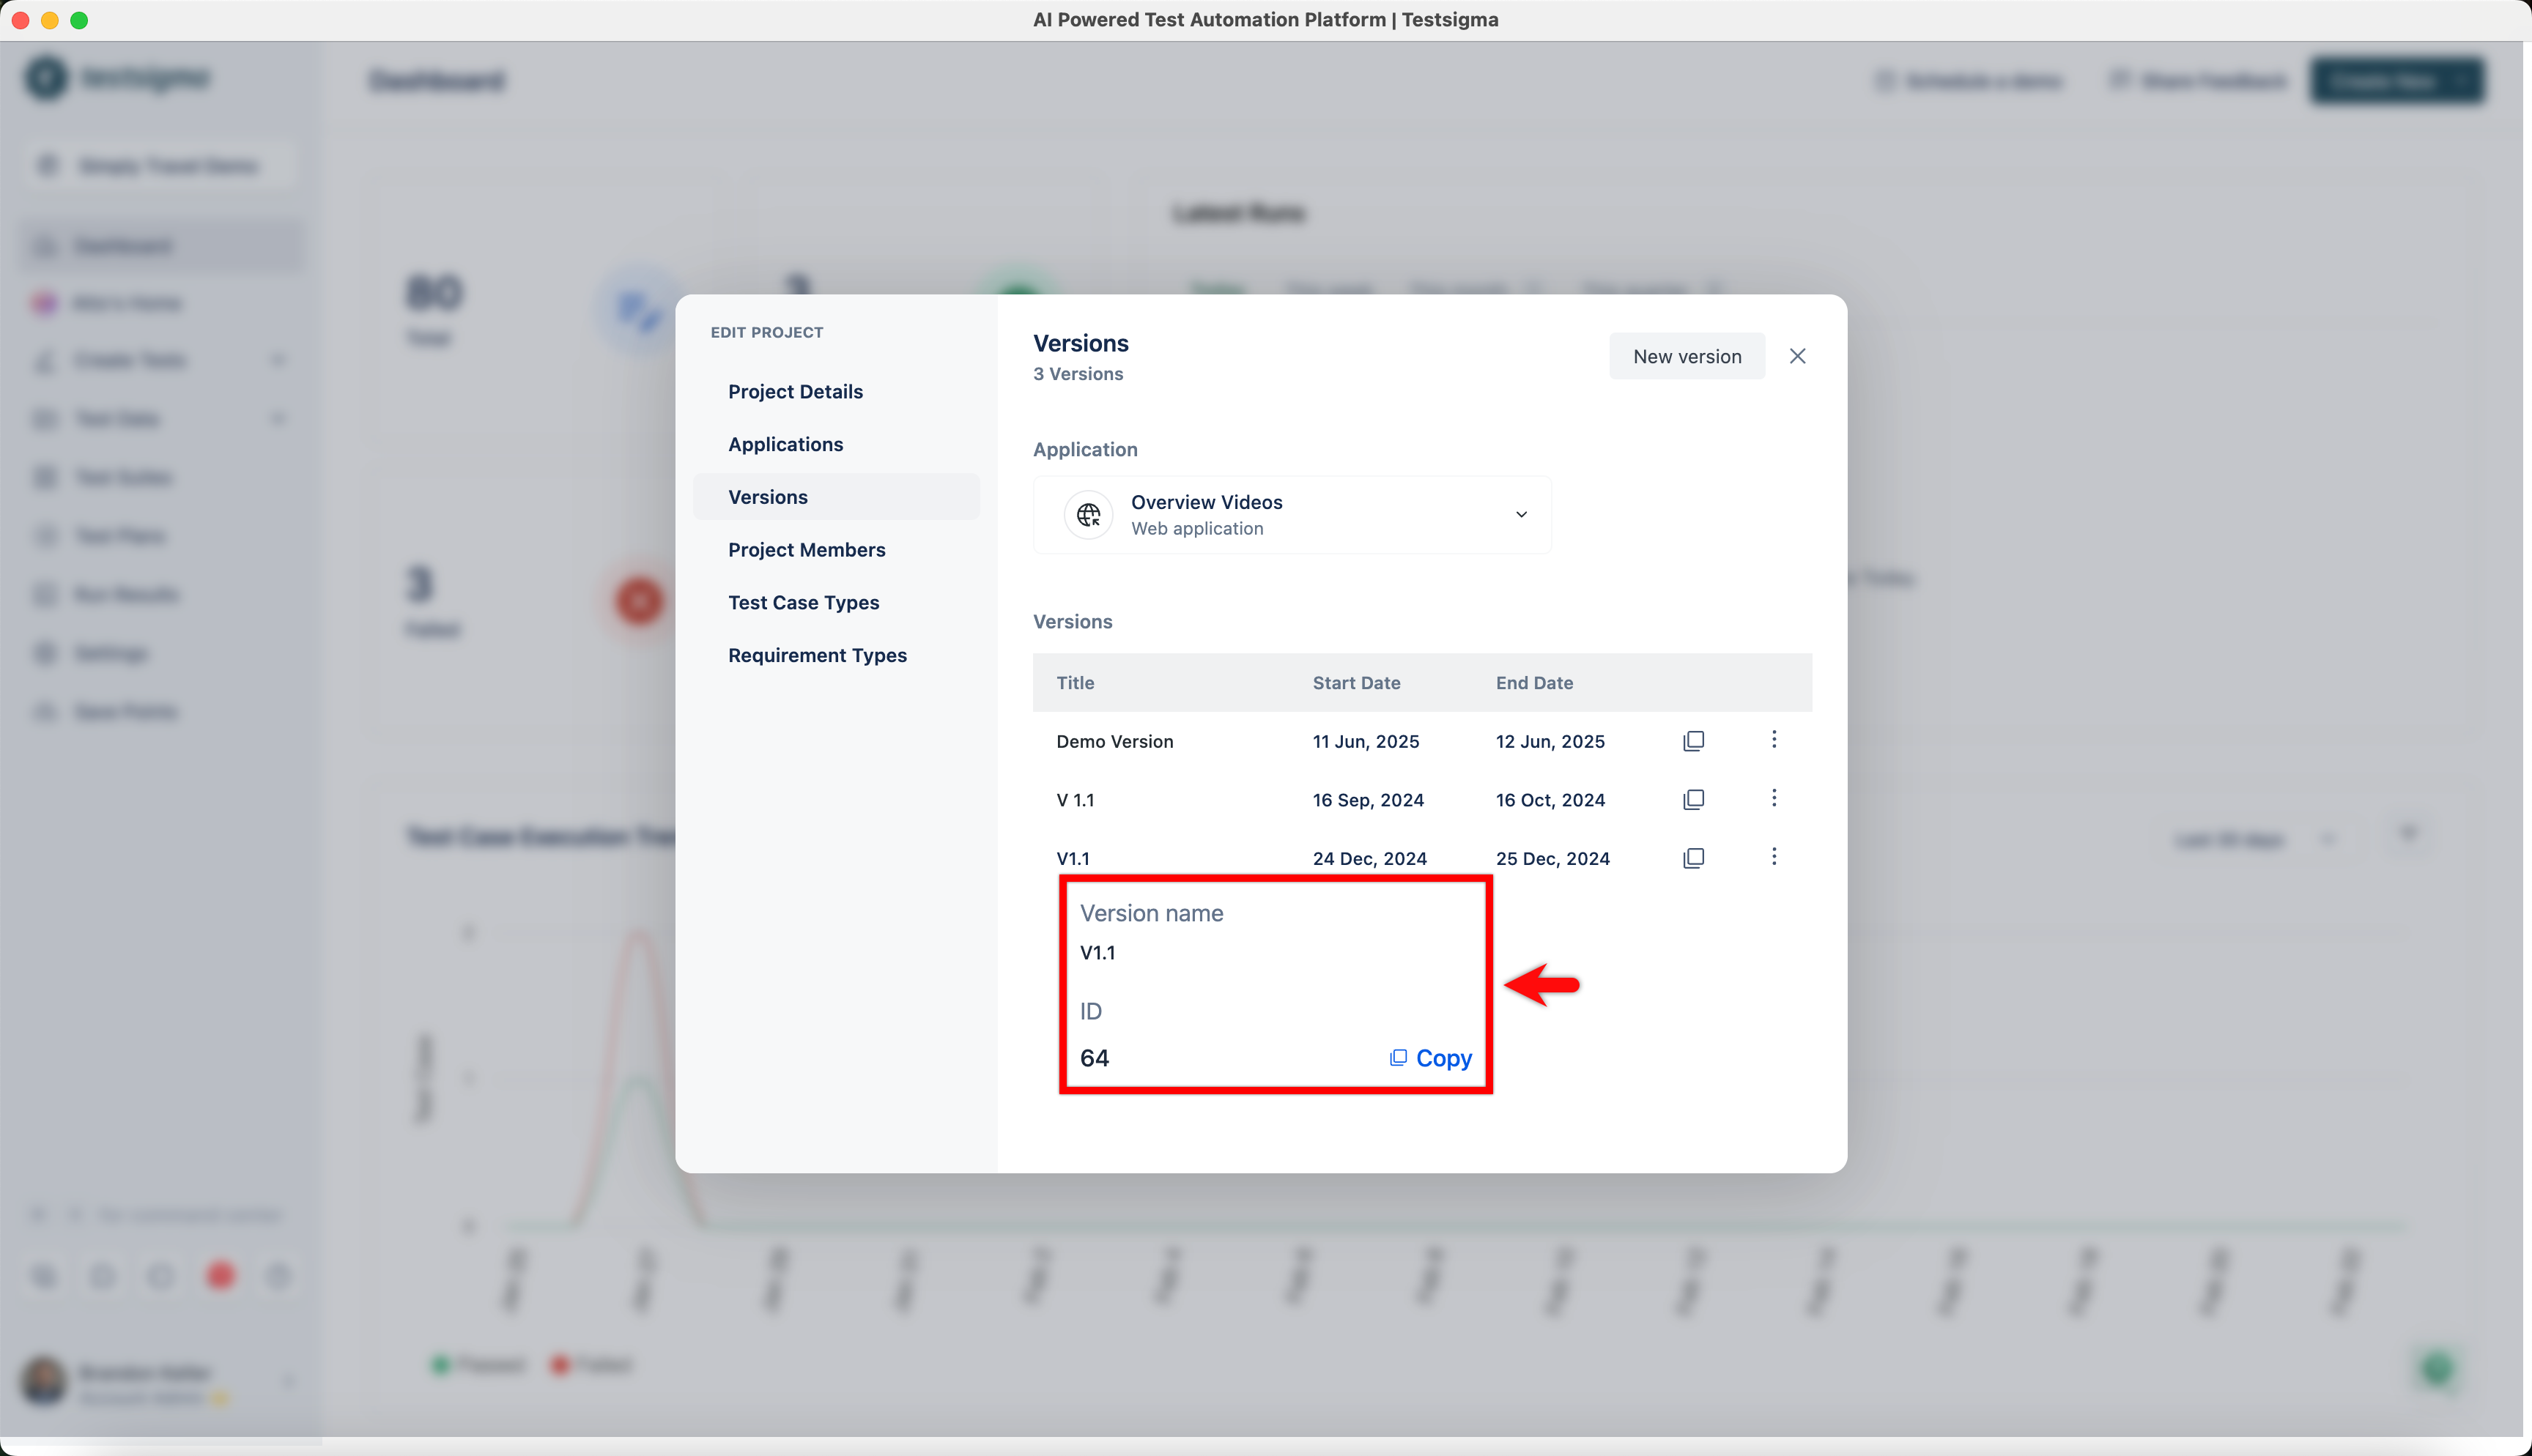2532x1456 pixels.
Task: Click the New version button
Action: pyautogui.click(x=1686, y=356)
